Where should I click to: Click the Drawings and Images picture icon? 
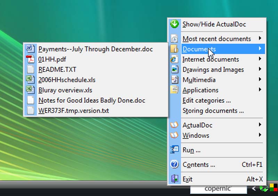[174, 69]
